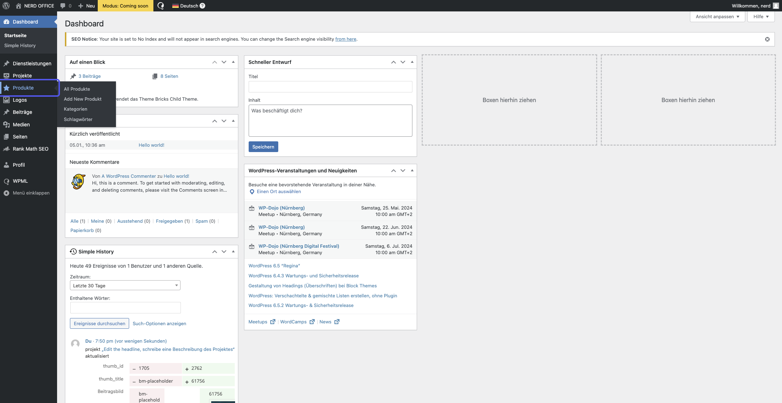Click the Simple History clock icon
Viewport: 782px width, 403px height.
click(x=73, y=251)
